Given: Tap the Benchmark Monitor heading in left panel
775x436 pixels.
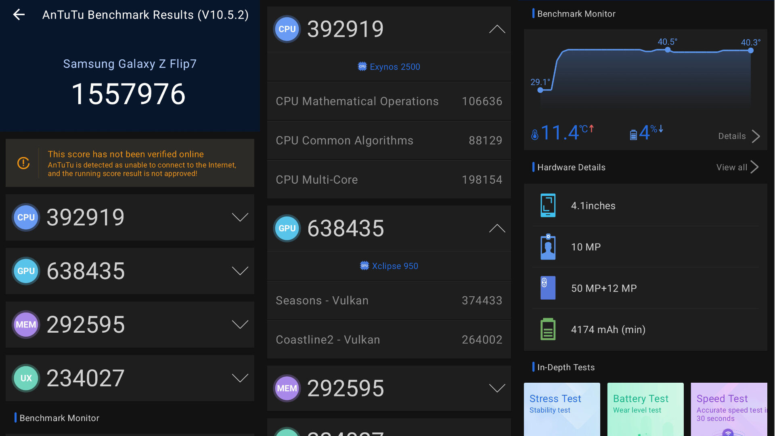Looking at the screenshot, I should 59,418.
